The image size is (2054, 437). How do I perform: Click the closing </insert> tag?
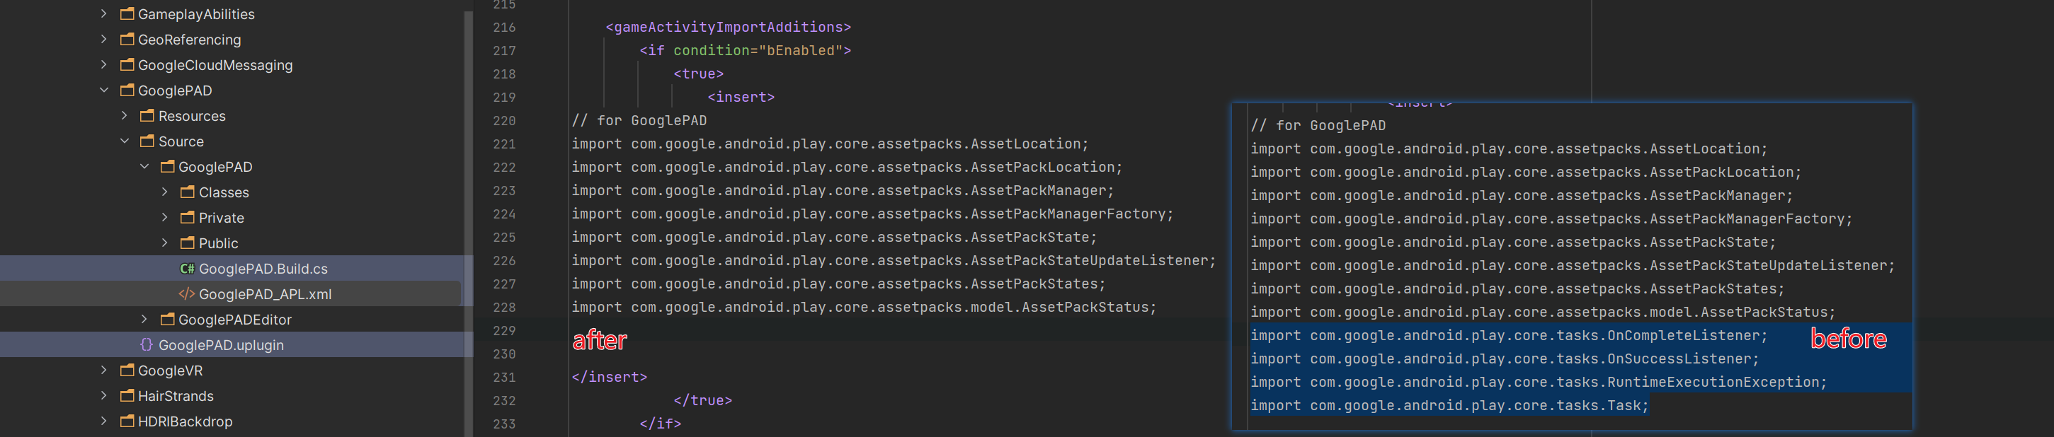pos(609,378)
